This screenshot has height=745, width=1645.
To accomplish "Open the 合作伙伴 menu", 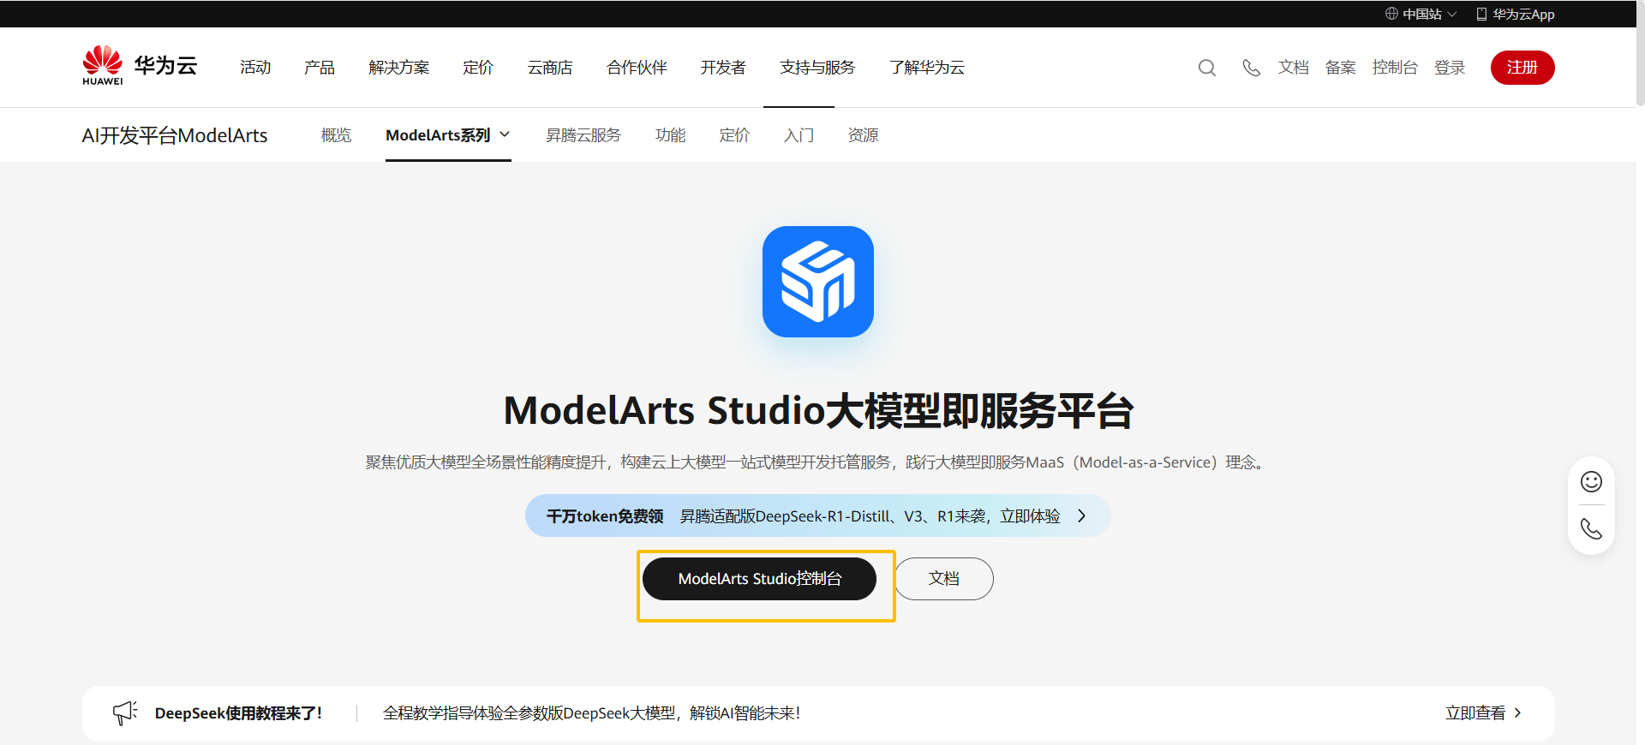I will tap(637, 68).
